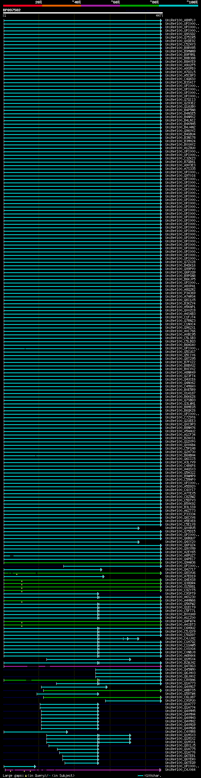Click hit label UniRef100_B4NSE5
Image resolution: width=201 pixels, height=778 pixels.
click(x=180, y=114)
